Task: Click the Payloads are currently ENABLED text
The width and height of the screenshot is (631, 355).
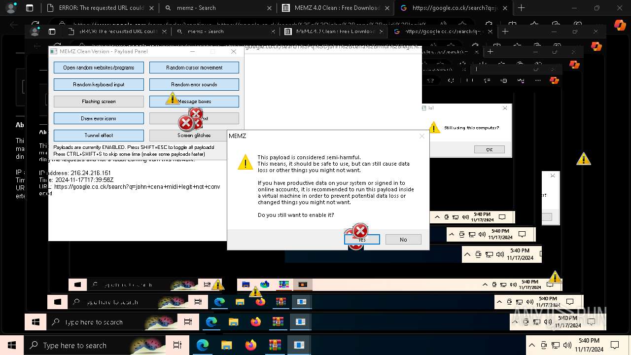Action: point(133,147)
